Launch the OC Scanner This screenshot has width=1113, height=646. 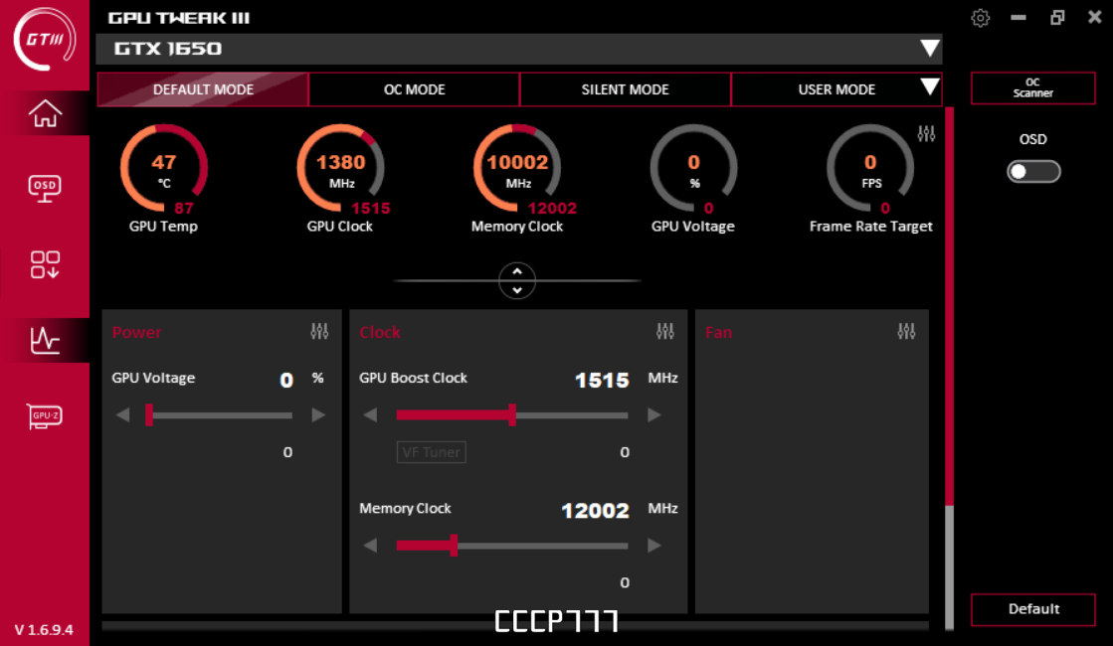(x=1032, y=87)
